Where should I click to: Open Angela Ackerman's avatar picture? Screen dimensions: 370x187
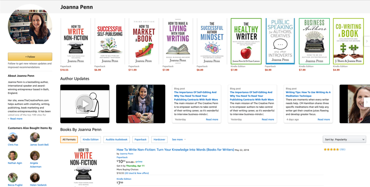click(35, 156)
